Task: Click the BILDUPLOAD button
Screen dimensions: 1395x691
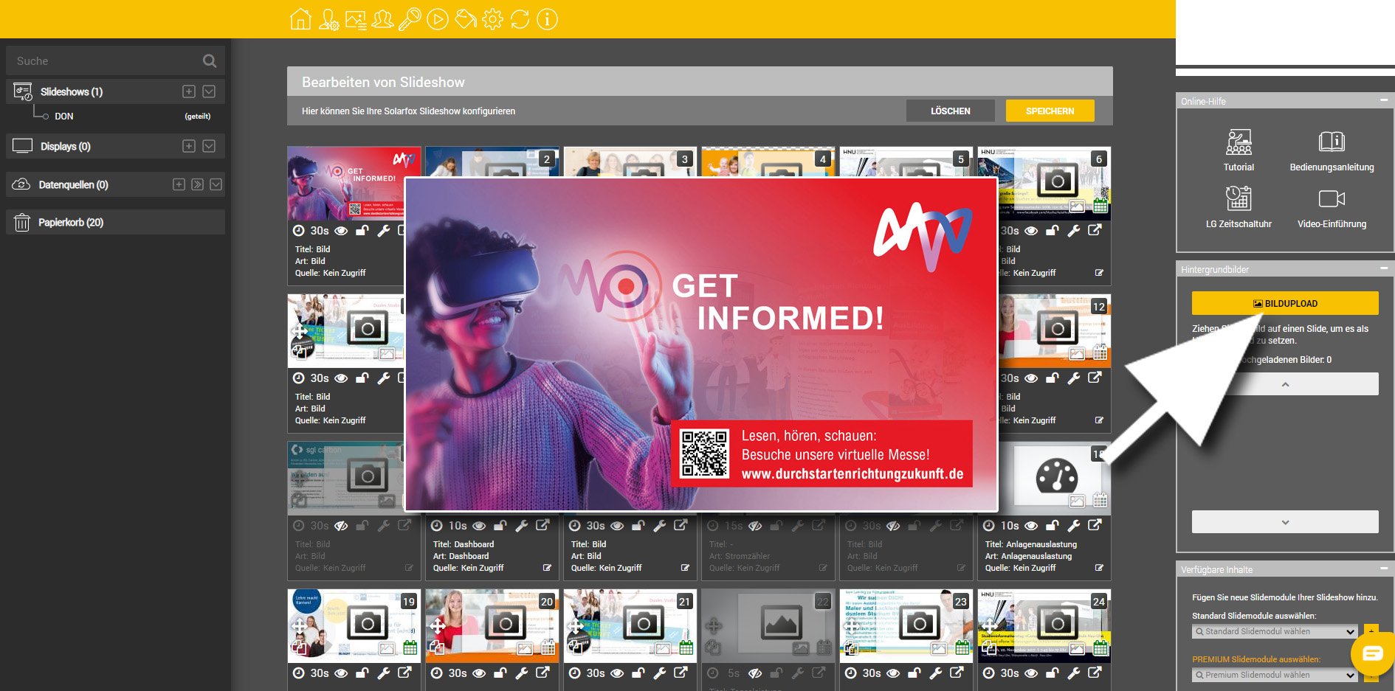Action: point(1284,303)
